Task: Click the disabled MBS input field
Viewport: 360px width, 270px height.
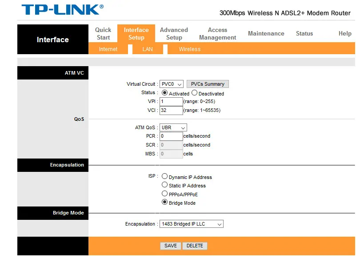Action: [171, 154]
